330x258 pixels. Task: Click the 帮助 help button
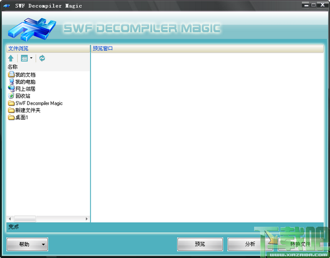pos(28,244)
